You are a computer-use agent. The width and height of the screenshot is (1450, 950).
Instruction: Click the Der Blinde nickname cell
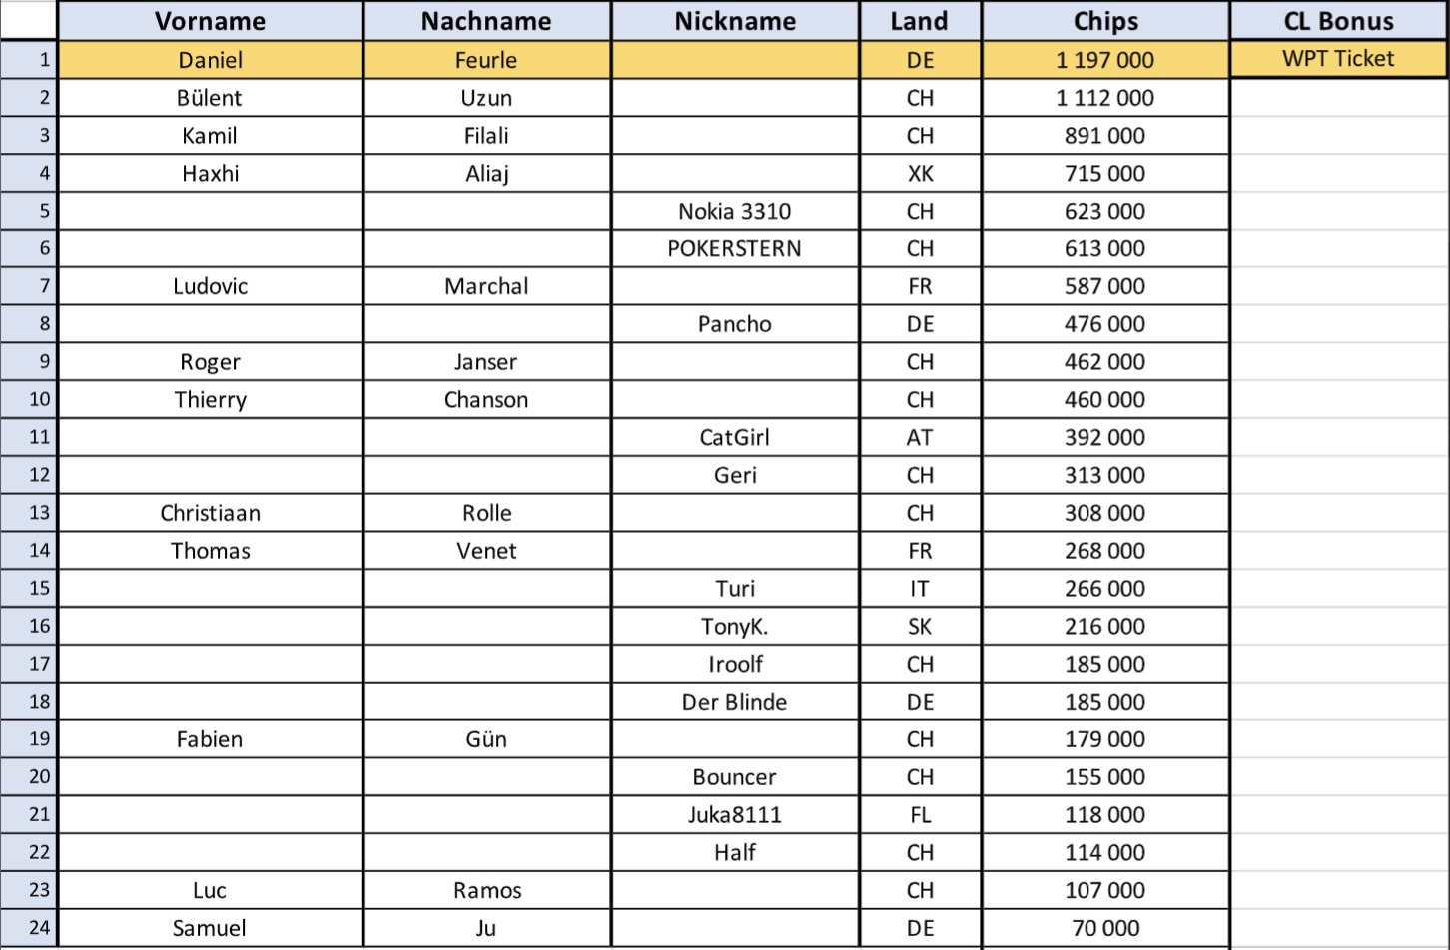tap(735, 703)
